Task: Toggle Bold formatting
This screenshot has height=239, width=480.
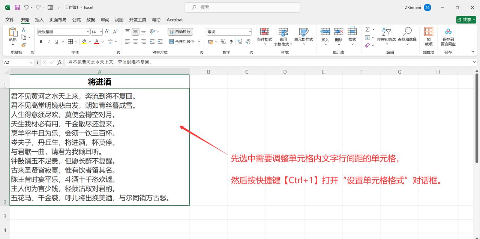Action: (41, 42)
